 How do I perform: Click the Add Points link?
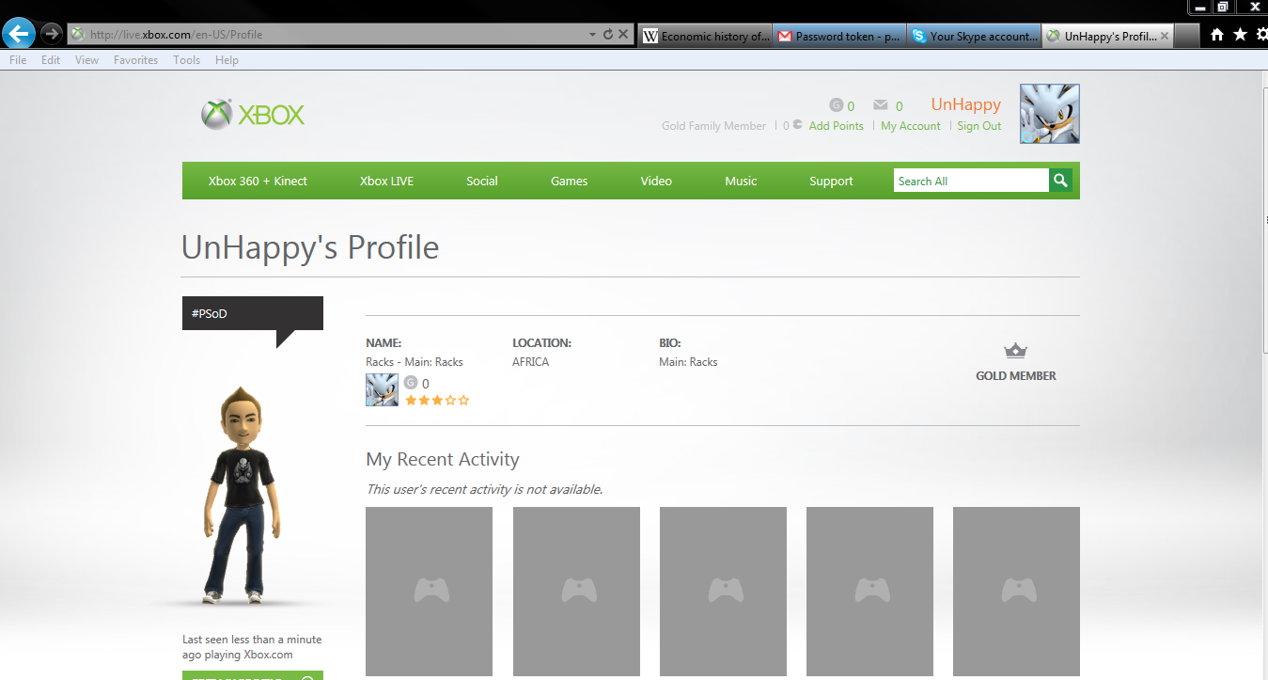[x=836, y=126]
